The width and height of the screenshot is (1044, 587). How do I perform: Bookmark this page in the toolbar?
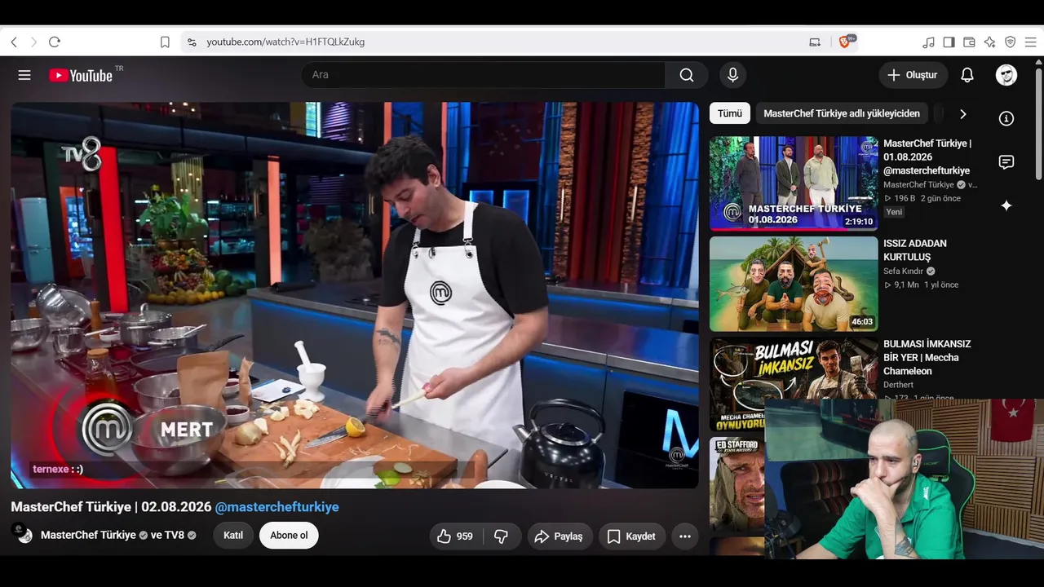pos(165,42)
